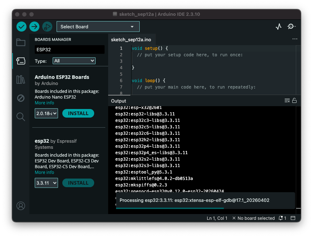Open editor tab more options menu
The height and width of the screenshot is (237, 313).
(x=295, y=39)
